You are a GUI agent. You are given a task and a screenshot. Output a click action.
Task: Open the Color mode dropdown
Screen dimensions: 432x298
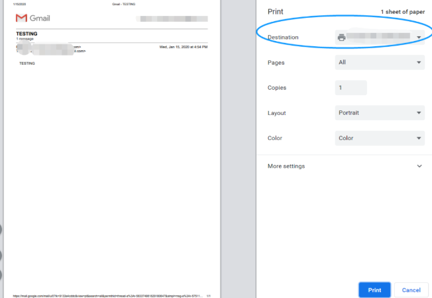coord(380,138)
